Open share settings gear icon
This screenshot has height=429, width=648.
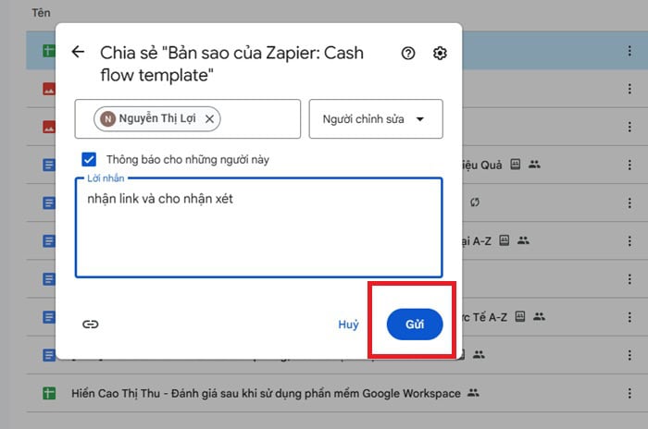tap(441, 54)
